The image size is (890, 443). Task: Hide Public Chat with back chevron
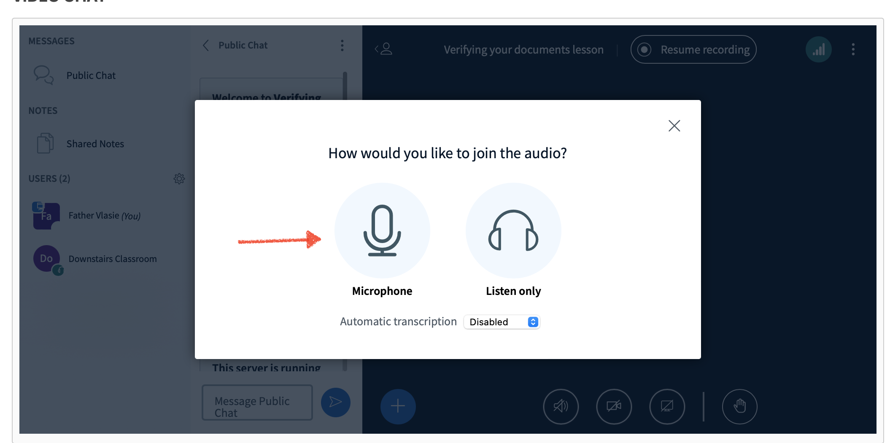pyautogui.click(x=206, y=46)
